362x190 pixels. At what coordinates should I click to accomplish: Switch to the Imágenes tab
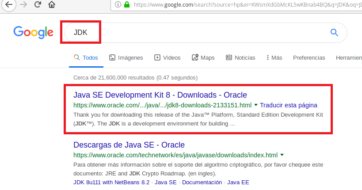126,57
